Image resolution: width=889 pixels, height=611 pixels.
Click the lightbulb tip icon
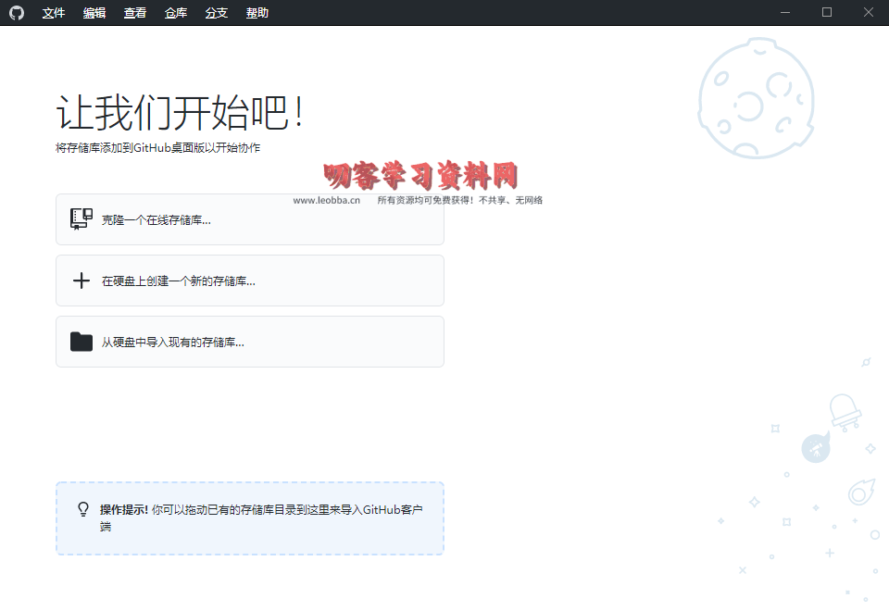pyautogui.click(x=83, y=510)
